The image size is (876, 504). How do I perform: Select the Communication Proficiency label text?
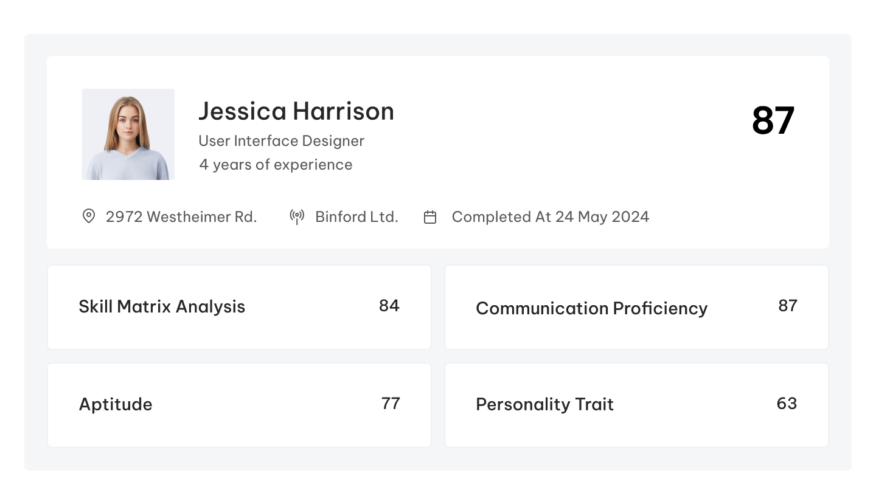(592, 308)
